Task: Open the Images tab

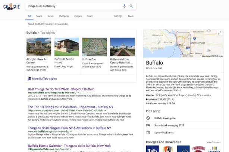Action: [78, 16]
